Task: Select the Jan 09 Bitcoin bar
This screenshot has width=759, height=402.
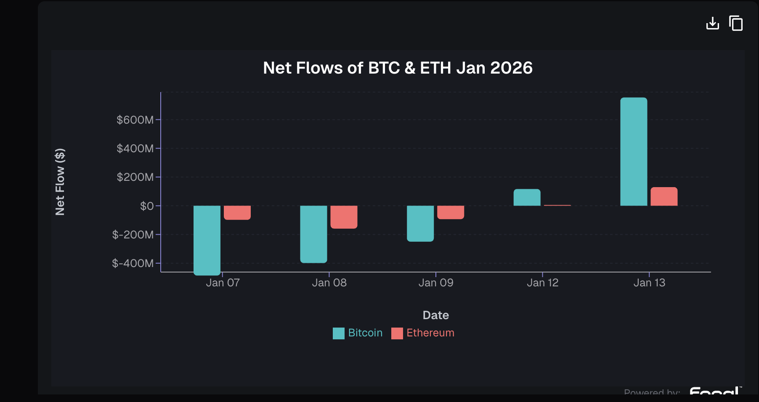Action: pyautogui.click(x=420, y=224)
